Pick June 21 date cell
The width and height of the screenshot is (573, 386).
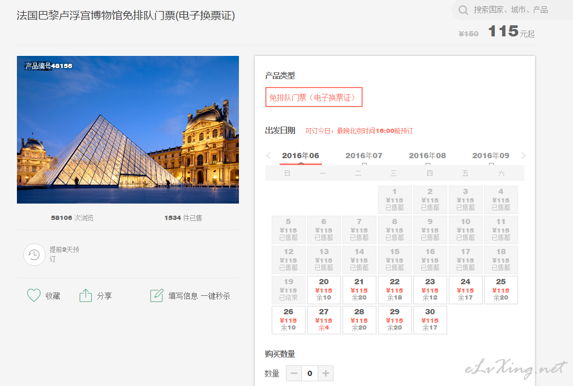click(359, 290)
